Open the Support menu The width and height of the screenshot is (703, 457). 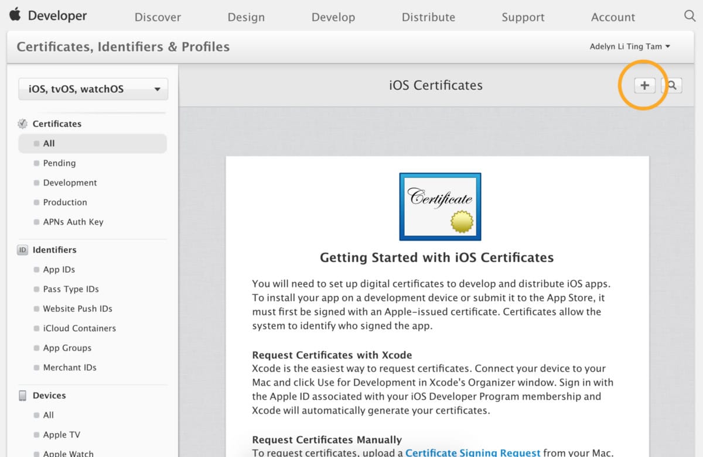(523, 17)
